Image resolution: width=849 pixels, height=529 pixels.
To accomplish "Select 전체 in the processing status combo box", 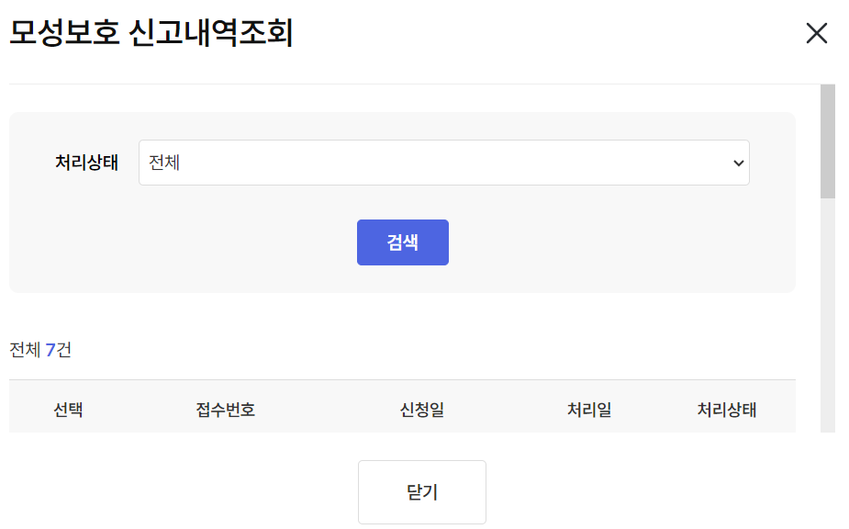I will click(443, 162).
